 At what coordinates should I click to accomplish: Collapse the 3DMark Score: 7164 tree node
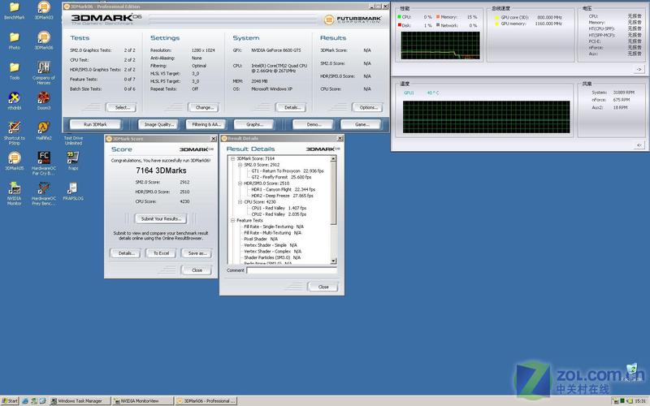click(x=232, y=158)
